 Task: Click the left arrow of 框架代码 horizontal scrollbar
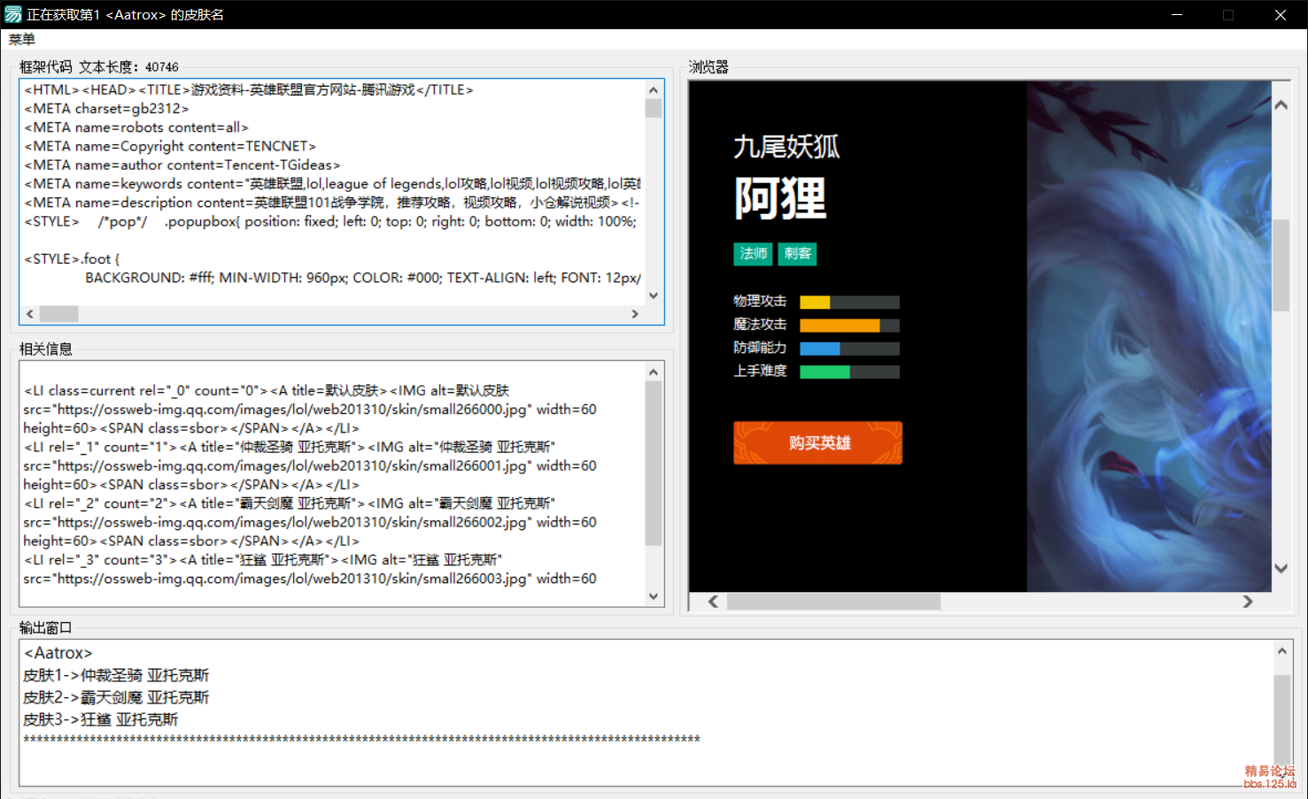(x=30, y=314)
